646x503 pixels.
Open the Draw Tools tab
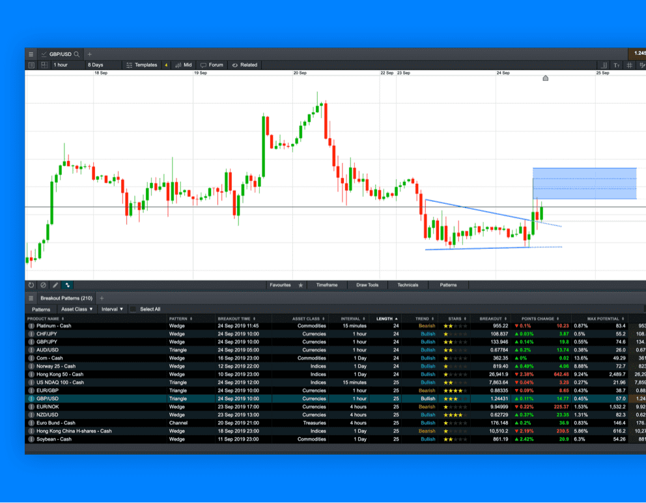pyautogui.click(x=367, y=285)
